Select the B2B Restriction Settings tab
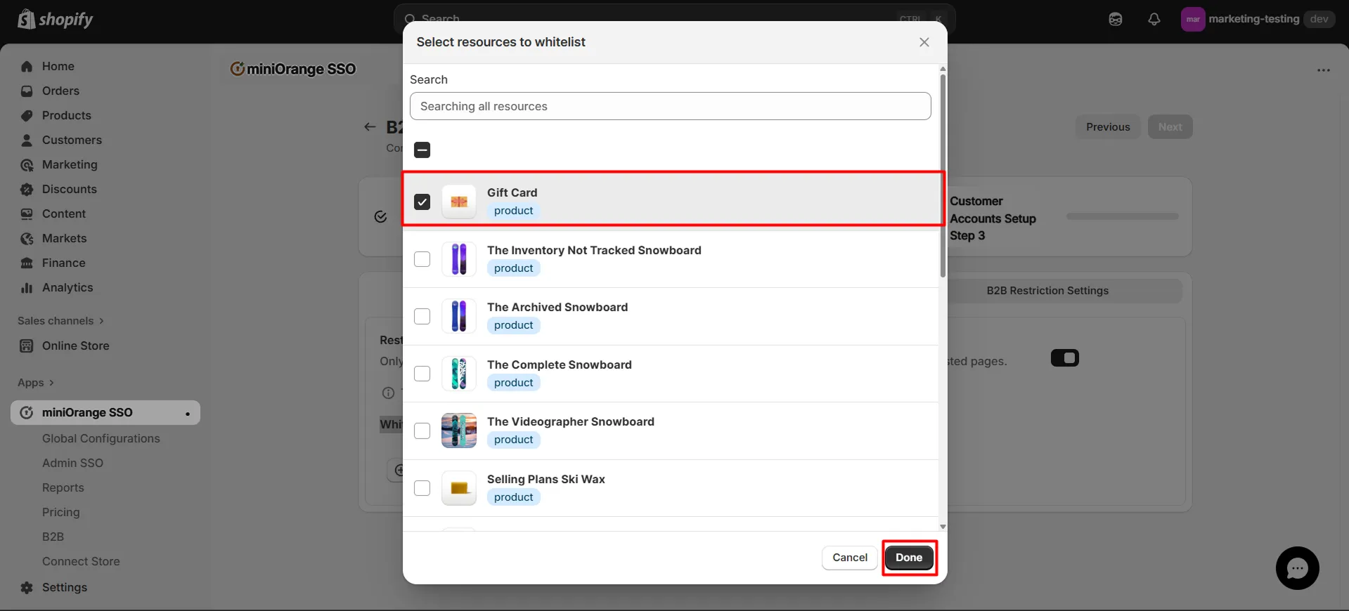Viewport: 1349px width, 611px height. pos(1047,291)
